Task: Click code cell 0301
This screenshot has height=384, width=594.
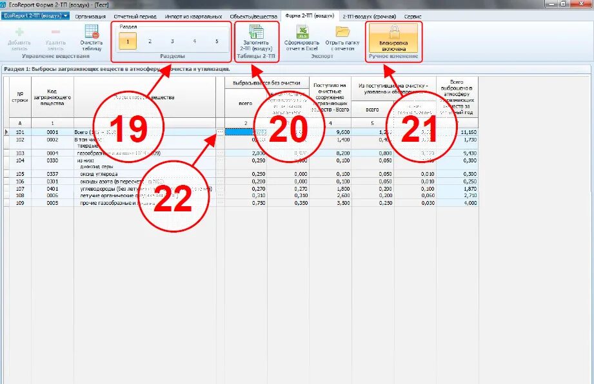Action: (52, 182)
